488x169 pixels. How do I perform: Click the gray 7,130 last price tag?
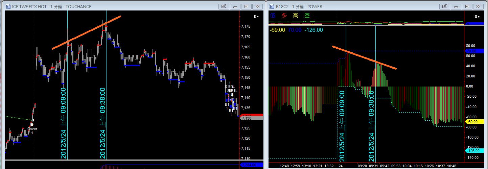coord(251,118)
